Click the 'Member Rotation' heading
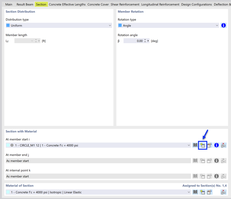The width and height of the screenshot is (231, 199). pos(130,12)
